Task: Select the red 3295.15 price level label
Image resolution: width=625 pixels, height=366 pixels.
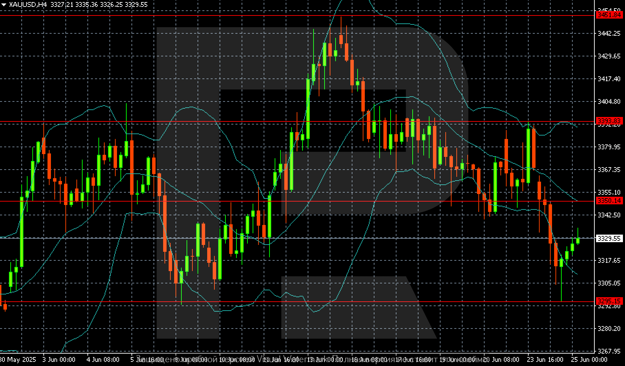Action: pyautogui.click(x=609, y=301)
